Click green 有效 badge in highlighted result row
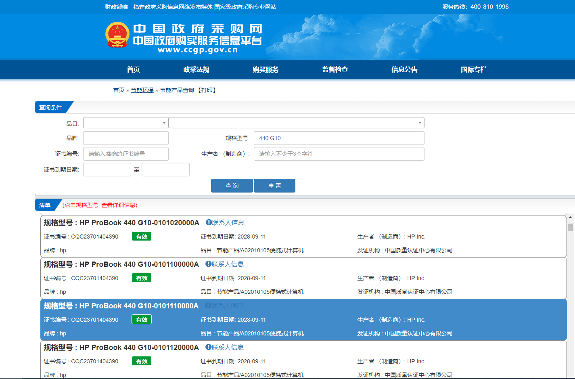575x379 pixels. coord(141,320)
